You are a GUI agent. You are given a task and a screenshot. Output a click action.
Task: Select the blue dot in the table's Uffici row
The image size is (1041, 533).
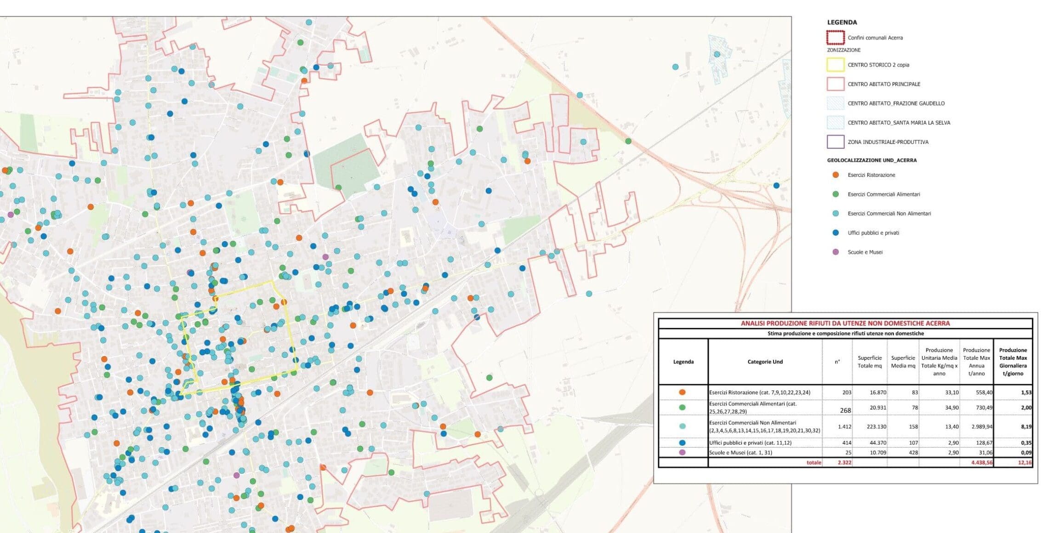point(682,443)
